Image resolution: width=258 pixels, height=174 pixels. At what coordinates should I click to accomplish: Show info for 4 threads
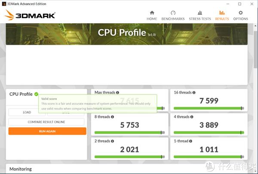click(x=192, y=117)
